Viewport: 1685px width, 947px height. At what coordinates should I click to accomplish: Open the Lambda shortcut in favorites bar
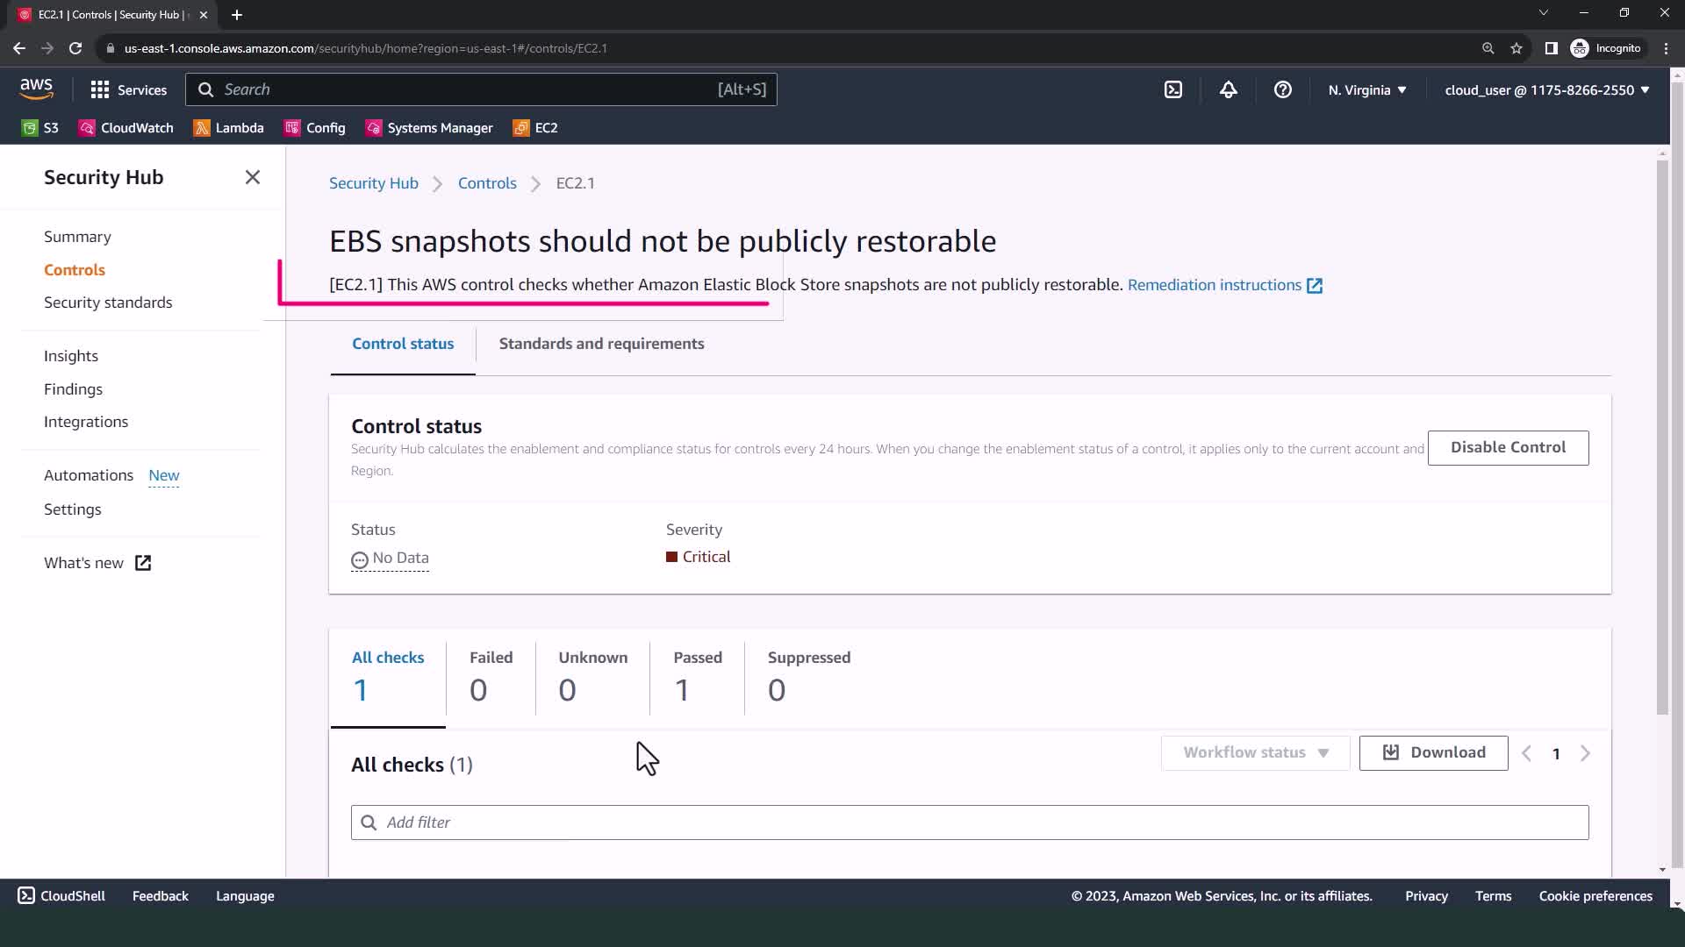(228, 128)
